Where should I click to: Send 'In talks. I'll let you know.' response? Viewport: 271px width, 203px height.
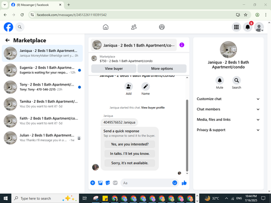(130, 154)
